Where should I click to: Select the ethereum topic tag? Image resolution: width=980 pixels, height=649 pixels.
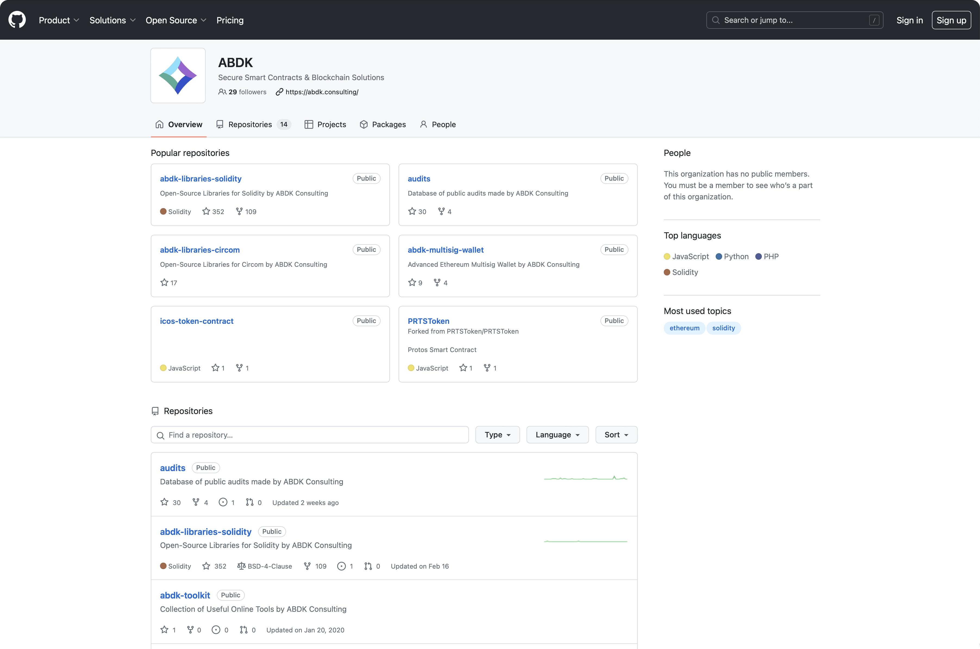(x=684, y=328)
